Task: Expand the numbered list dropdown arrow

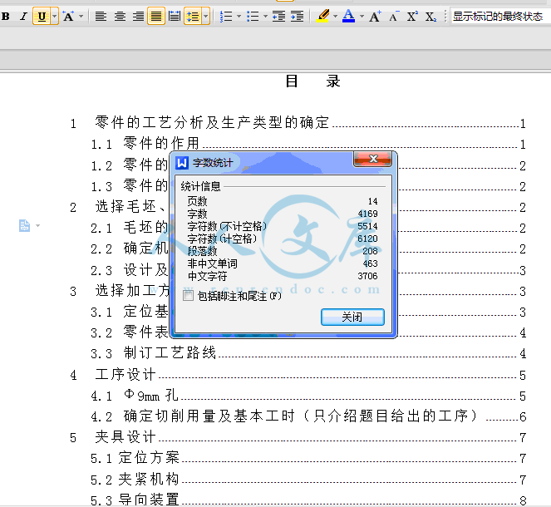Action: point(239,16)
